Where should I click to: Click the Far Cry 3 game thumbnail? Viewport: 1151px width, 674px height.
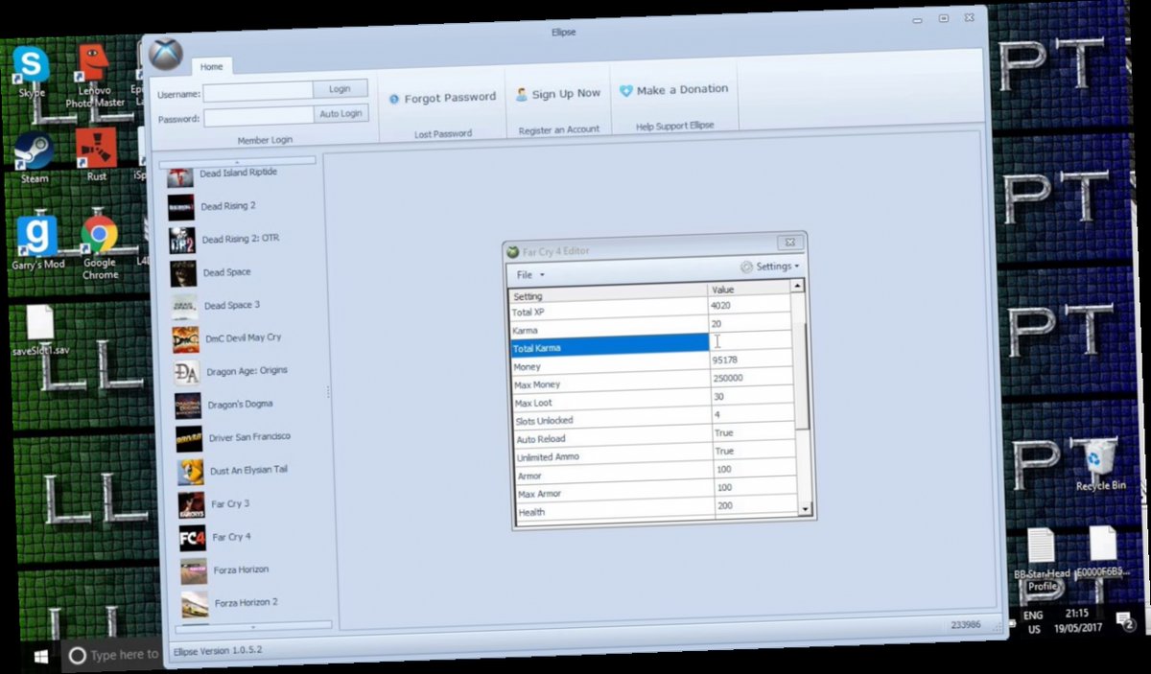click(x=192, y=504)
